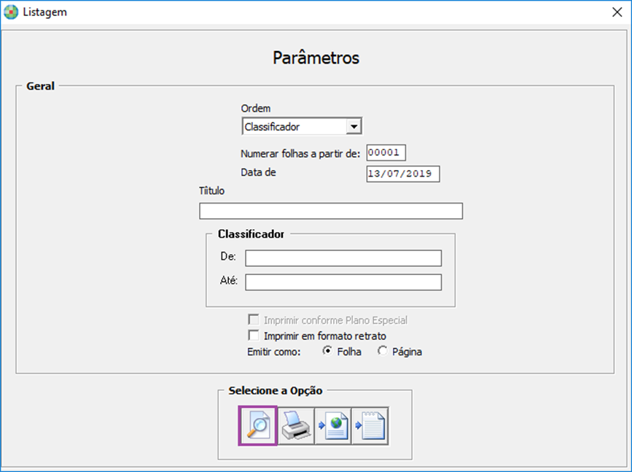Focus the Classificador Até field

click(343, 282)
